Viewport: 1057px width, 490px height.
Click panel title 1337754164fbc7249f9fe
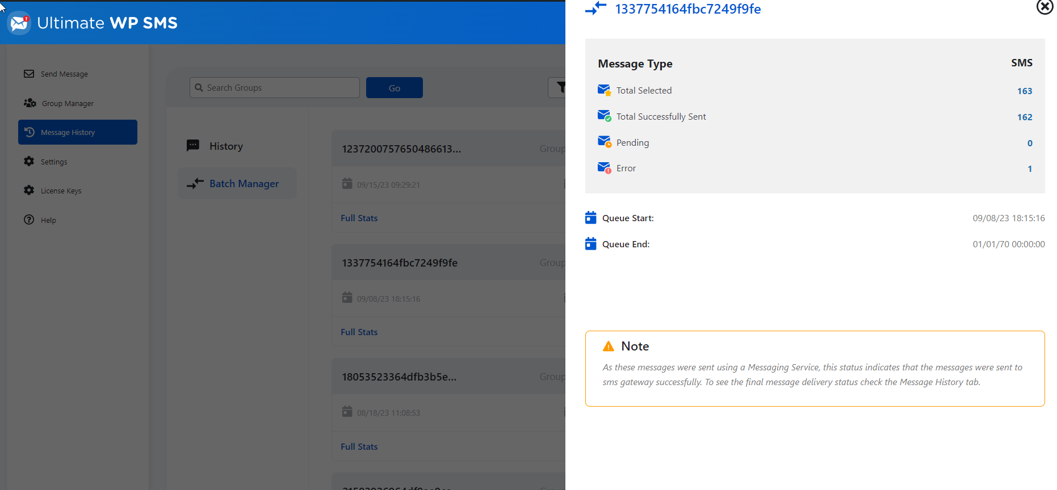click(688, 9)
